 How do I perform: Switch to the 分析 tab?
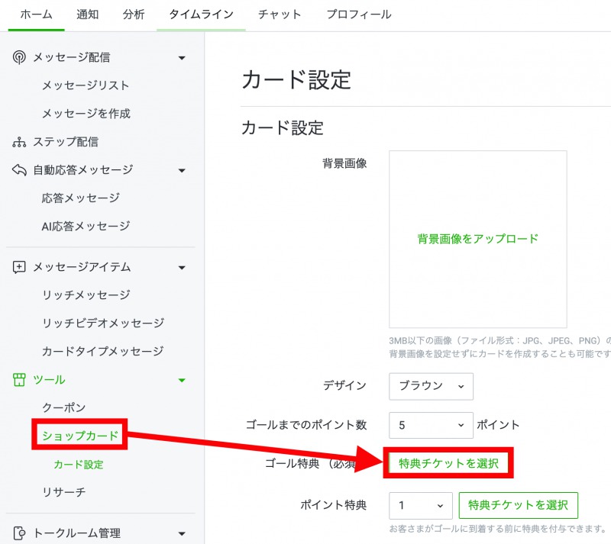tap(134, 14)
